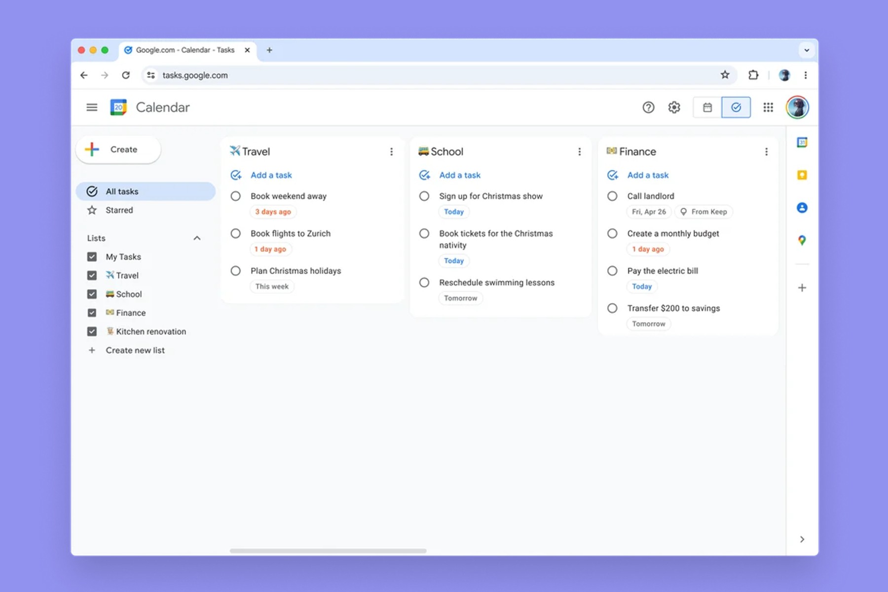Image resolution: width=888 pixels, height=592 pixels.
Task: Toggle the main menu hamburger icon
Action: click(92, 107)
